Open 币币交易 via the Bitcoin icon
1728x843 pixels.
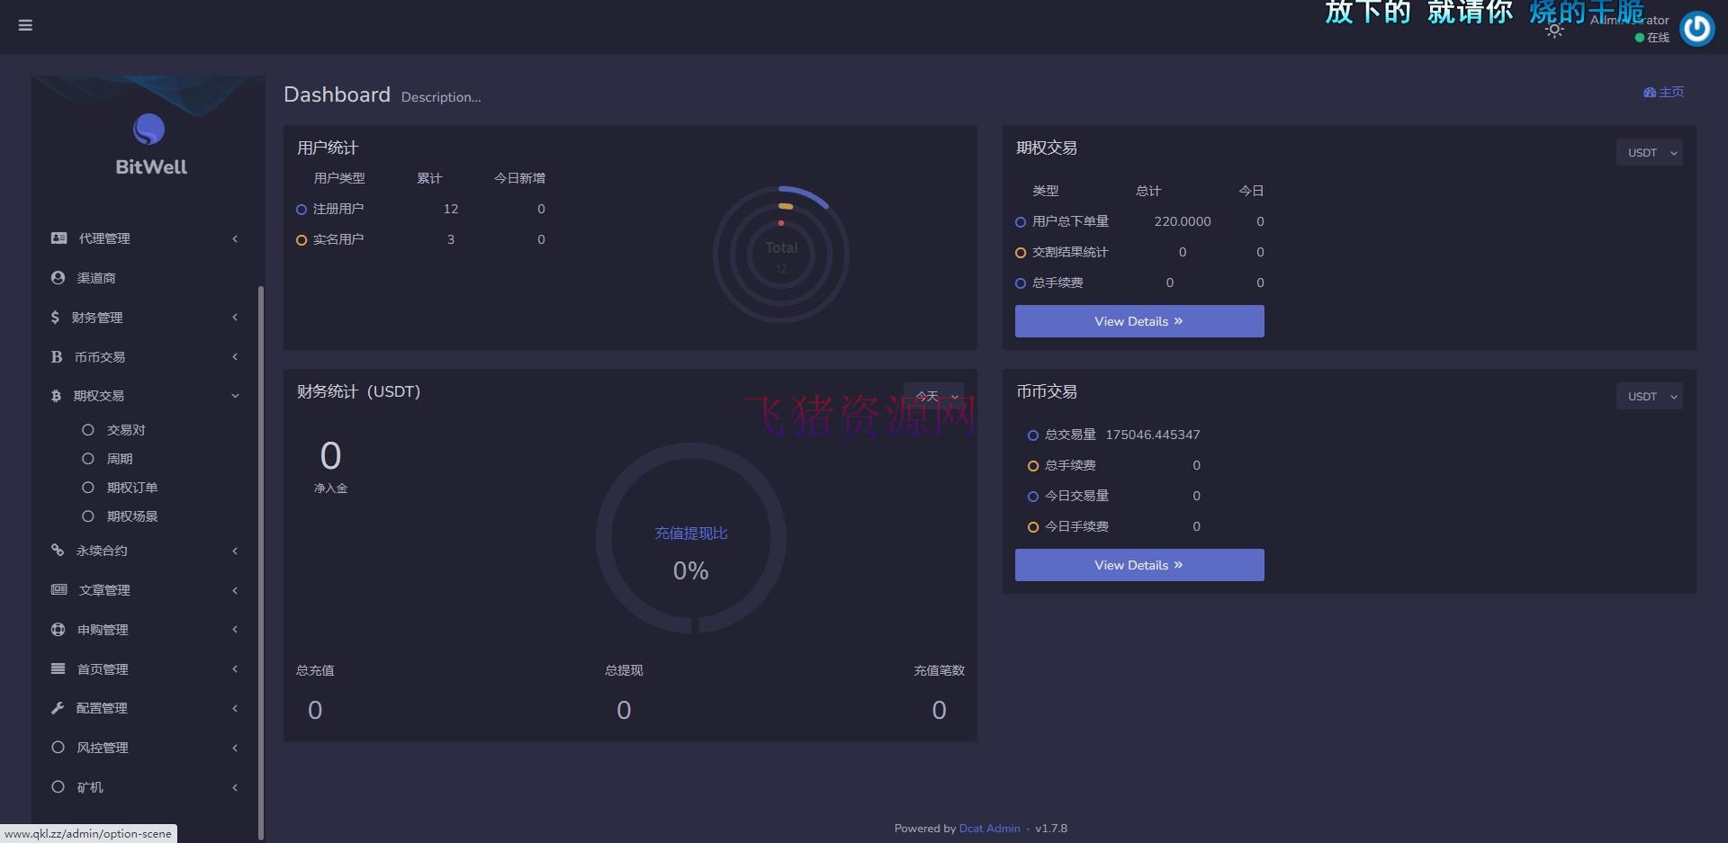(58, 356)
